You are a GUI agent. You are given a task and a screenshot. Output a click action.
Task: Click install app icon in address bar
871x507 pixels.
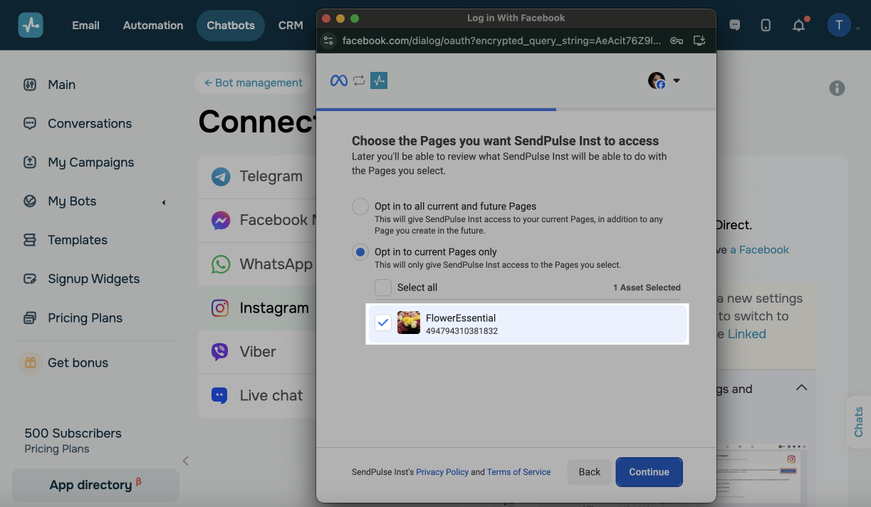[699, 41]
